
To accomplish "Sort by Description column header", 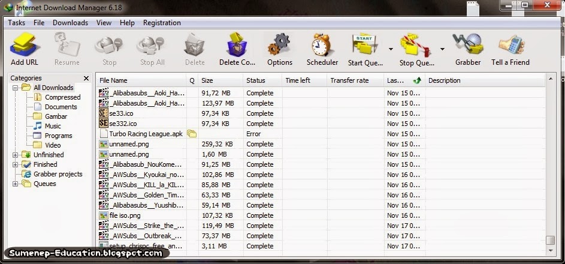I will point(485,80).
